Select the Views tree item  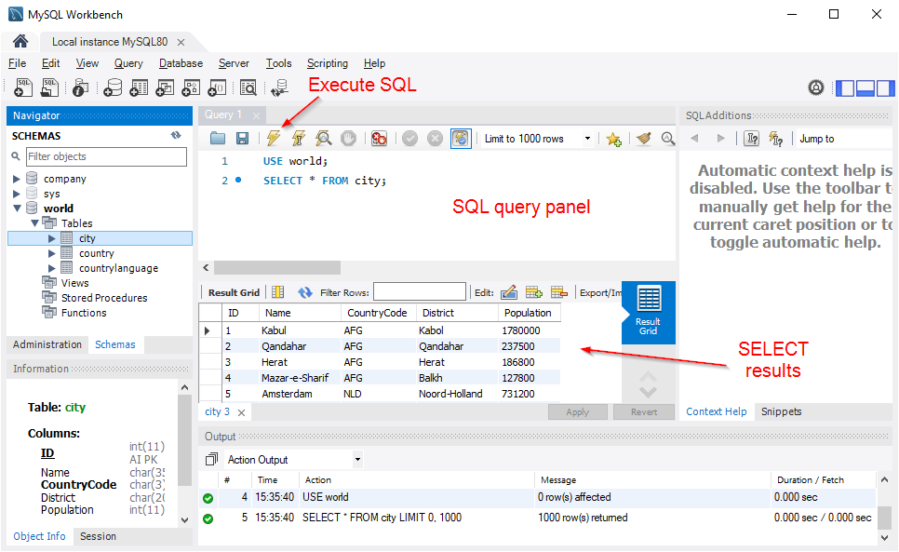coord(75,283)
